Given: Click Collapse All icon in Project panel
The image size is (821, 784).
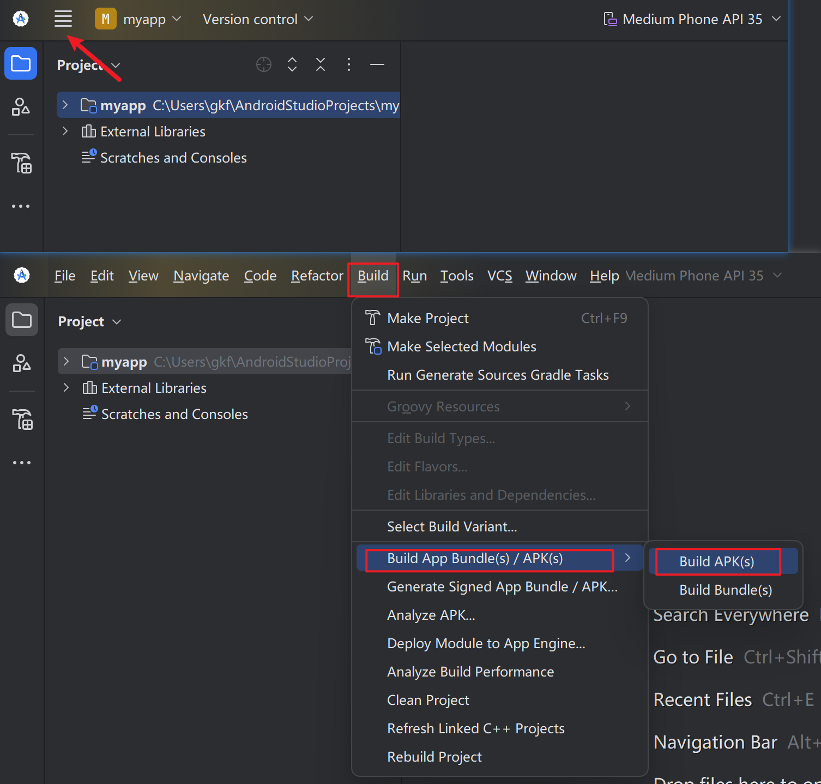Looking at the screenshot, I should [321, 64].
